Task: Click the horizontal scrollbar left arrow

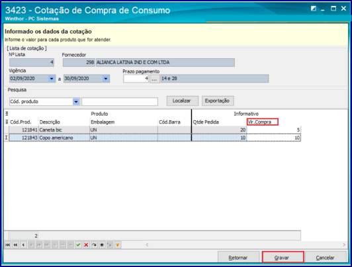Action: tap(147, 245)
